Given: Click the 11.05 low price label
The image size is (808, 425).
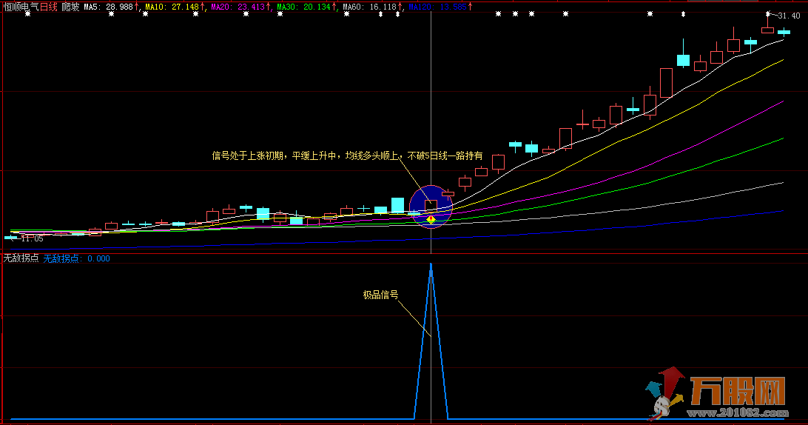Looking at the screenshot, I should (32, 239).
